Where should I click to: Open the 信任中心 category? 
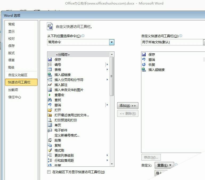(15, 97)
